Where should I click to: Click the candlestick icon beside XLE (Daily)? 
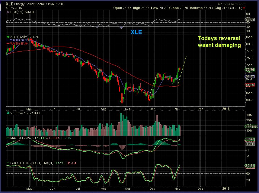point(8,37)
